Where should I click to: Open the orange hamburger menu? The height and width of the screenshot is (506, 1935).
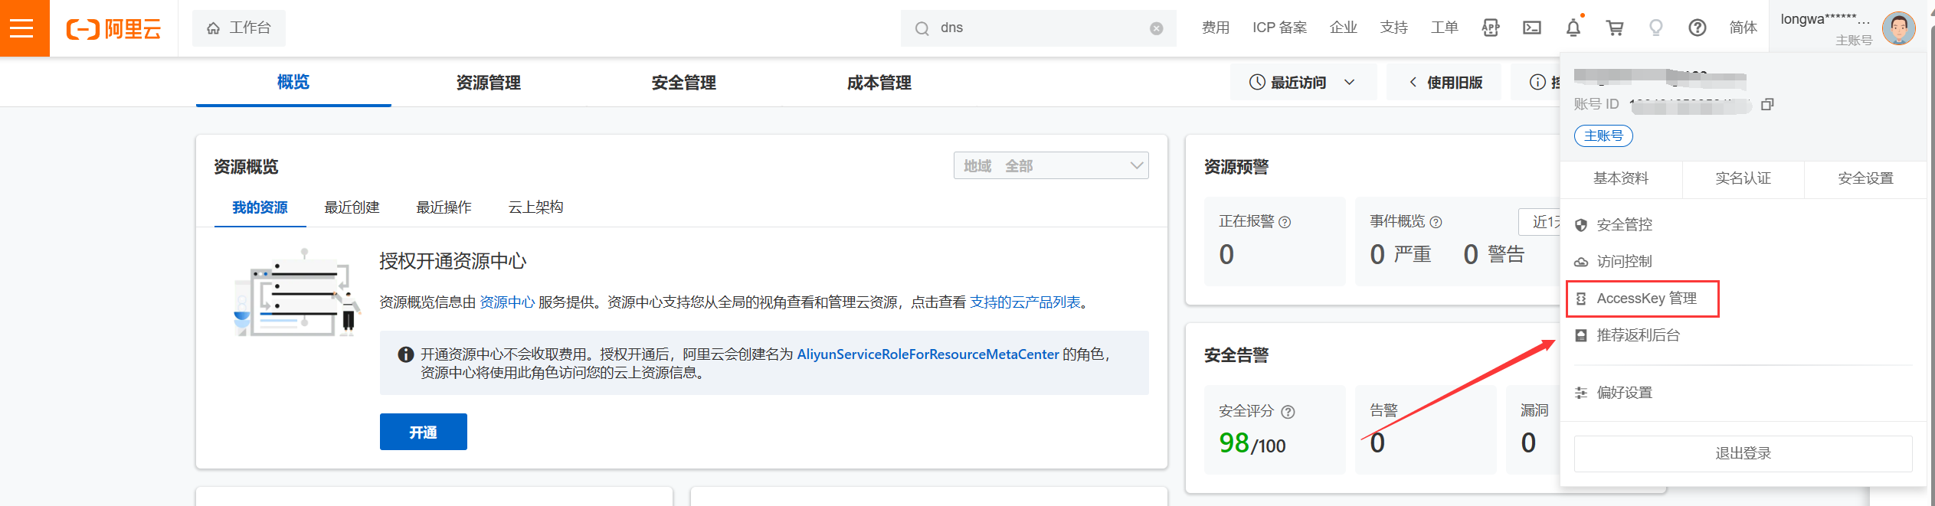point(23,28)
